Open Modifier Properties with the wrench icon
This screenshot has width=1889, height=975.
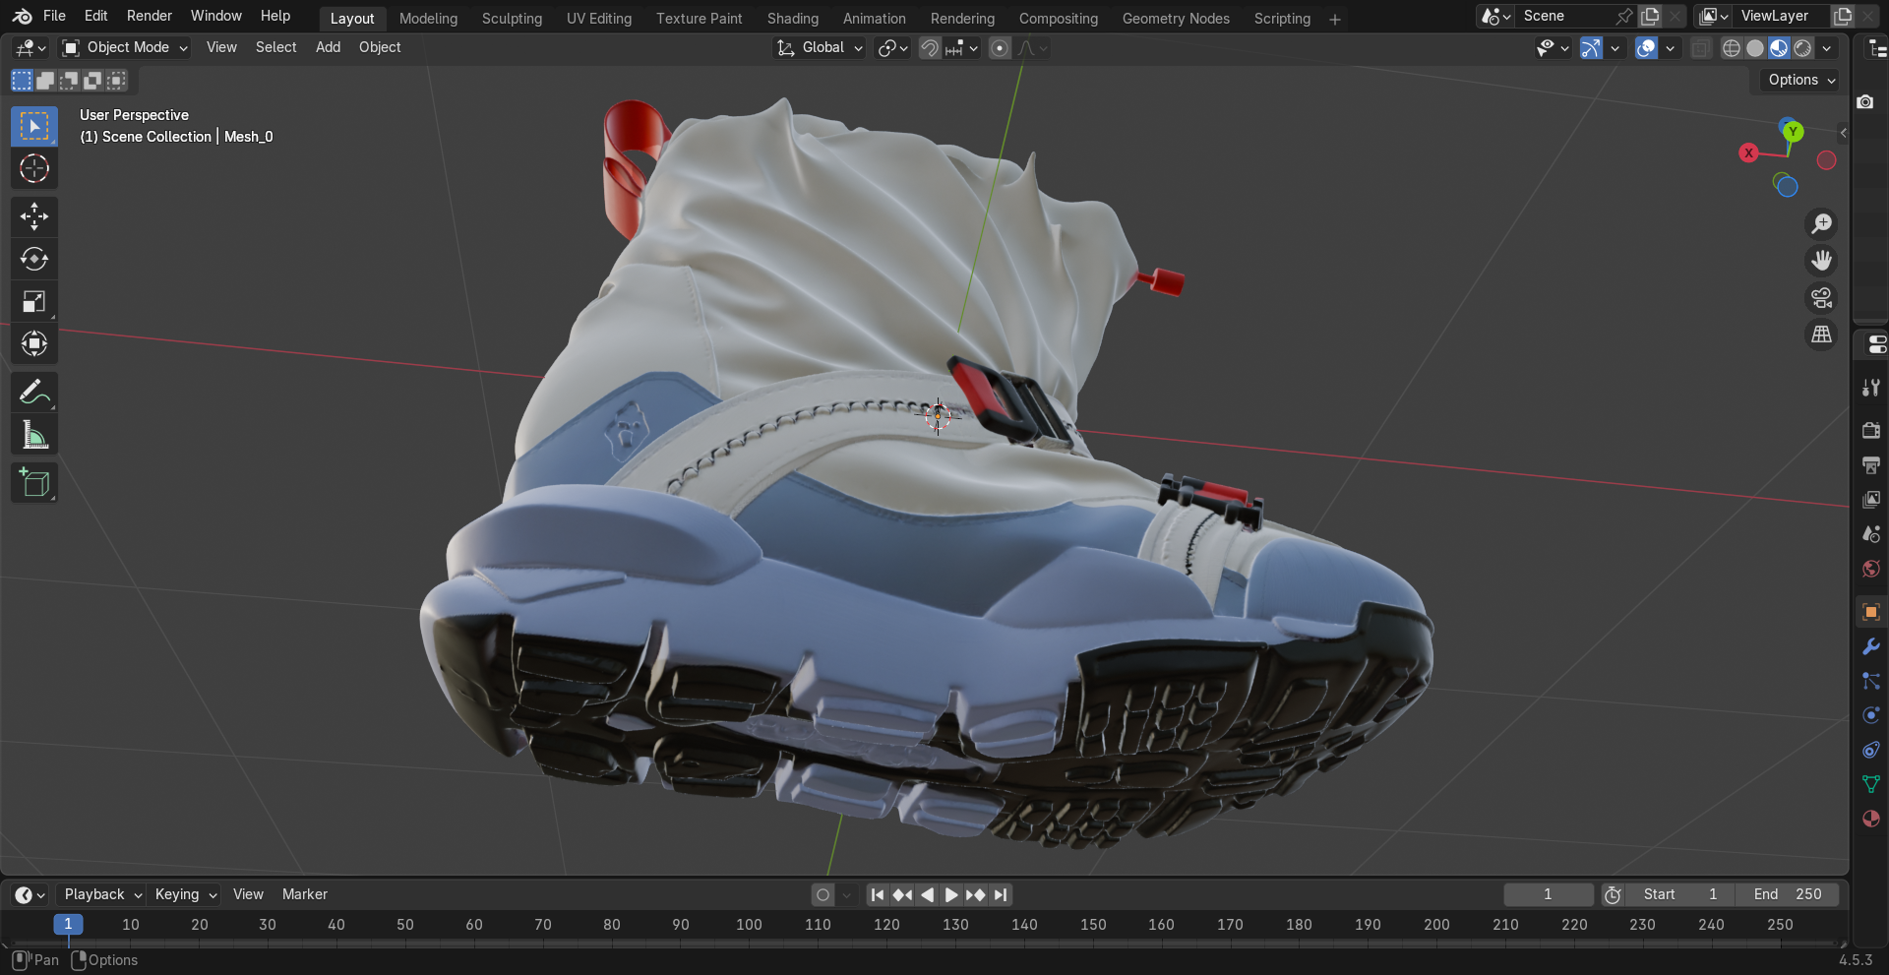(x=1870, y=646)
